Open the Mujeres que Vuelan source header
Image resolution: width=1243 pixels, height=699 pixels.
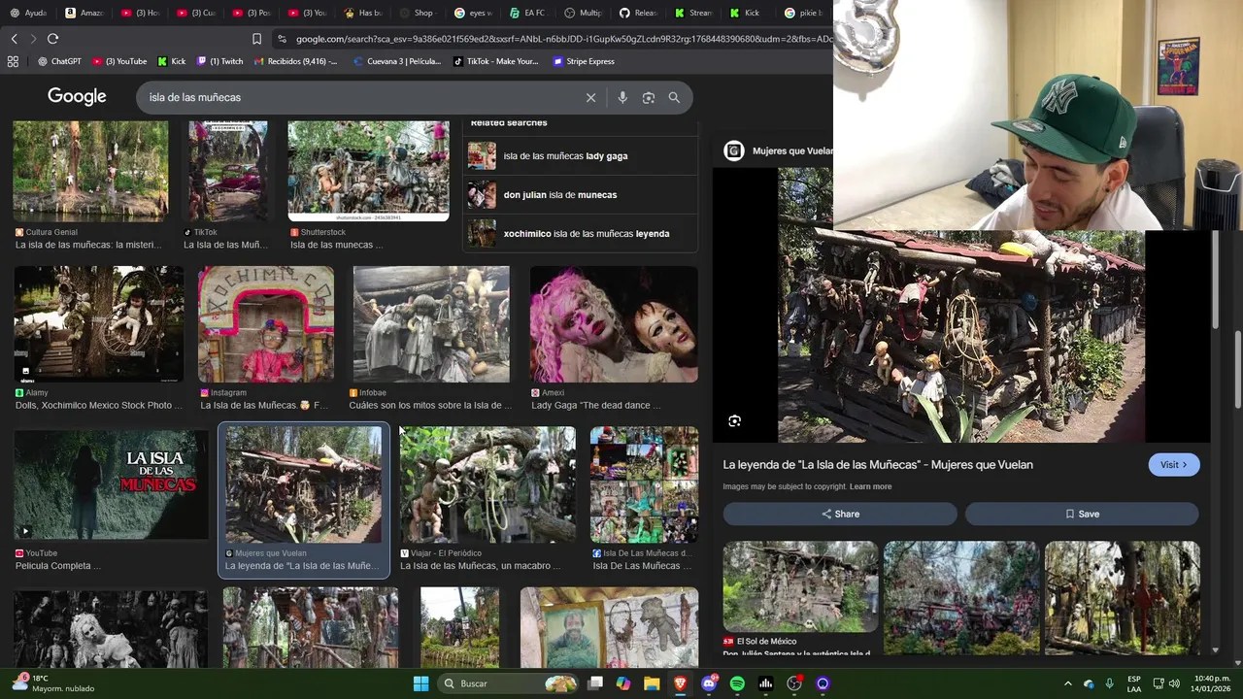[780, 150]
